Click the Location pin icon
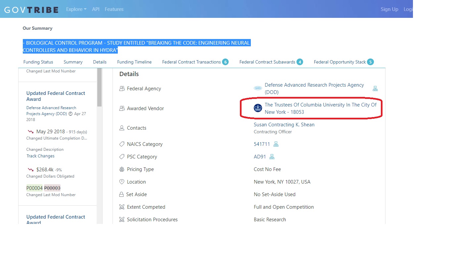 pyautogui.click(x=122, y=182)
